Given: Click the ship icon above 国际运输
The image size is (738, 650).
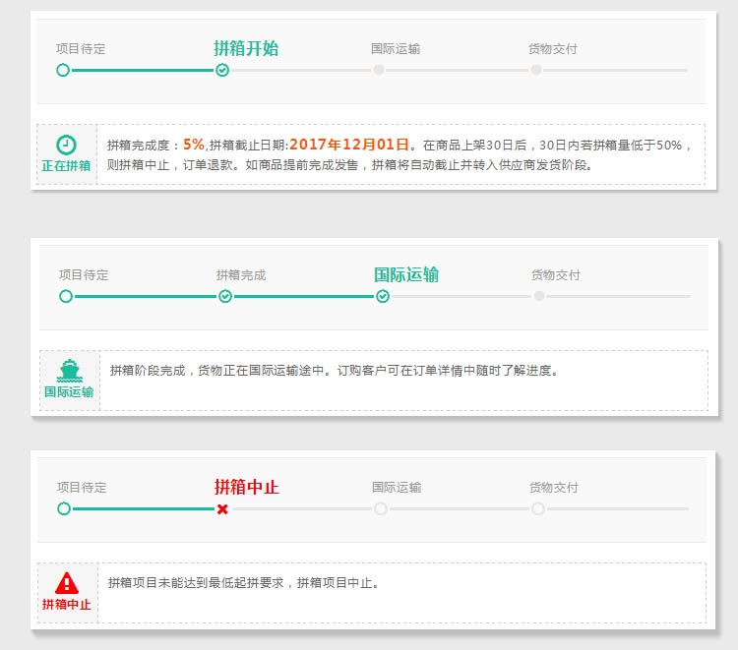Looking at the screenshot, I should click(x=70, y=371).
